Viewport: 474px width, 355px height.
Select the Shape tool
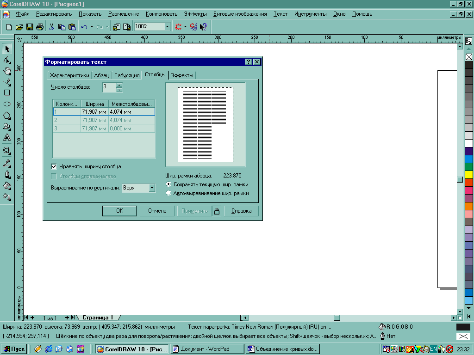(7, 60)
